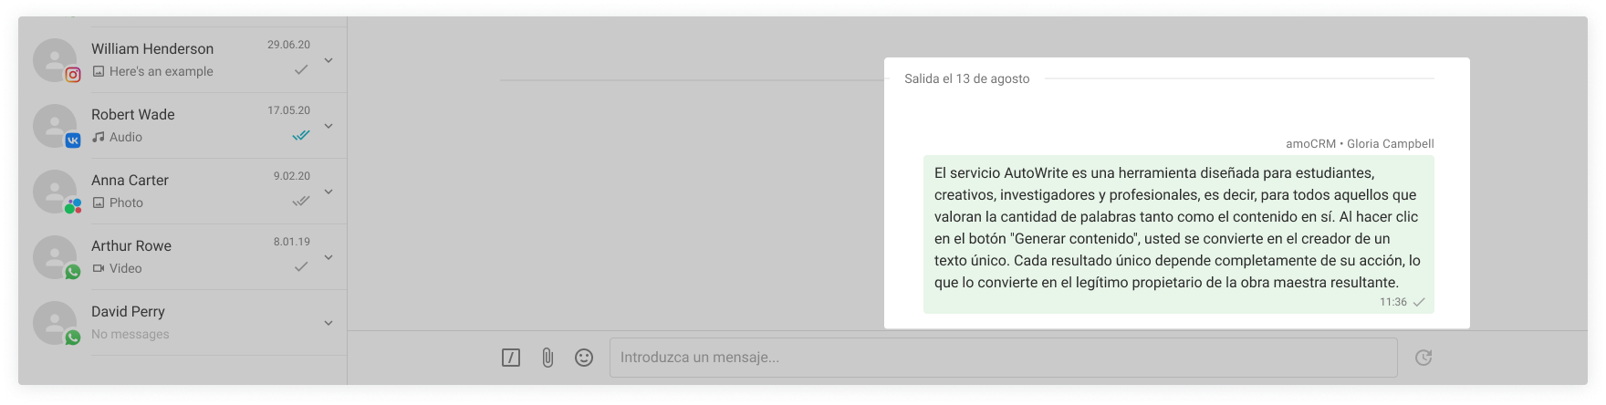Image resolution: width=1606 pixels, height=405 pixels.
Task: Expand Arthur Rowe chat options chevron
Action: tap(328, 257)
